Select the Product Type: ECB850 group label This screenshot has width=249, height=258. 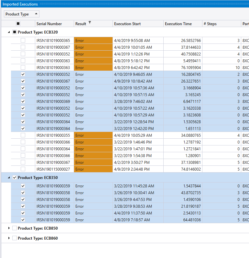(x=38, y=228)
